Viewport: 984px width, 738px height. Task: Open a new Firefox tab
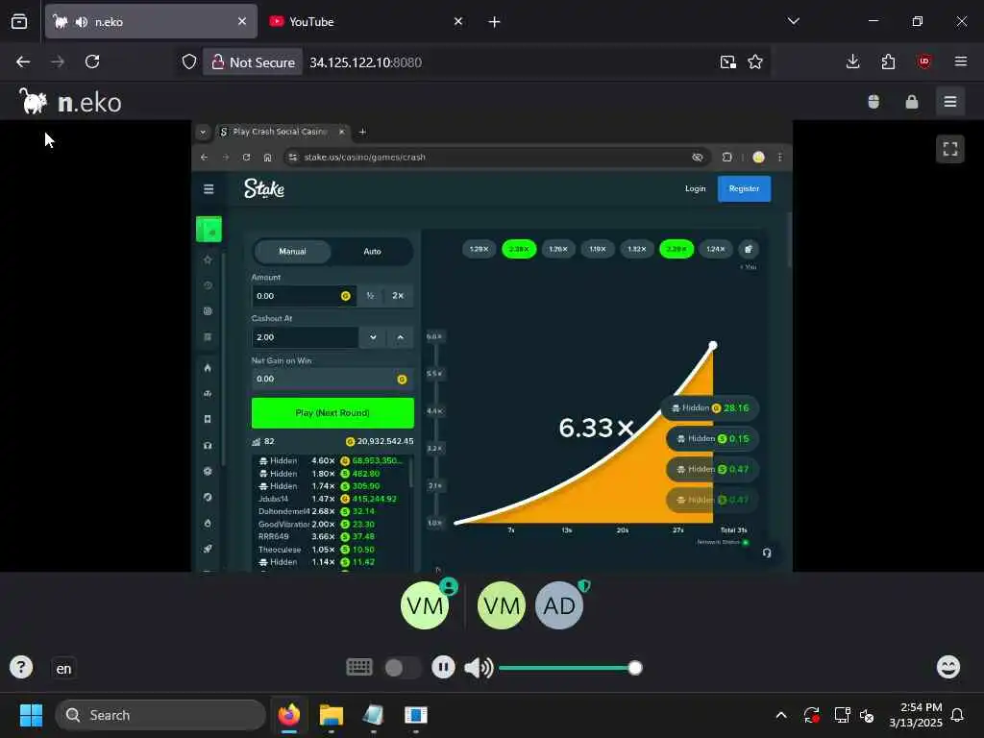click(494, 22)
